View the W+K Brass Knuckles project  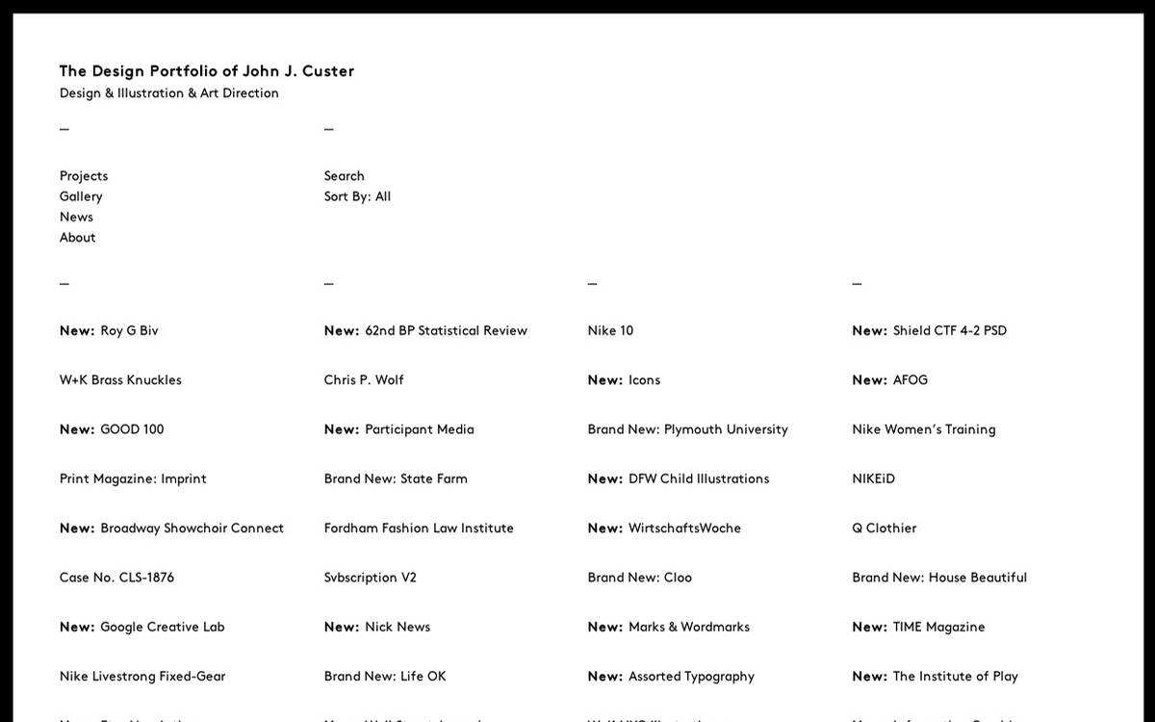point(120,379)
